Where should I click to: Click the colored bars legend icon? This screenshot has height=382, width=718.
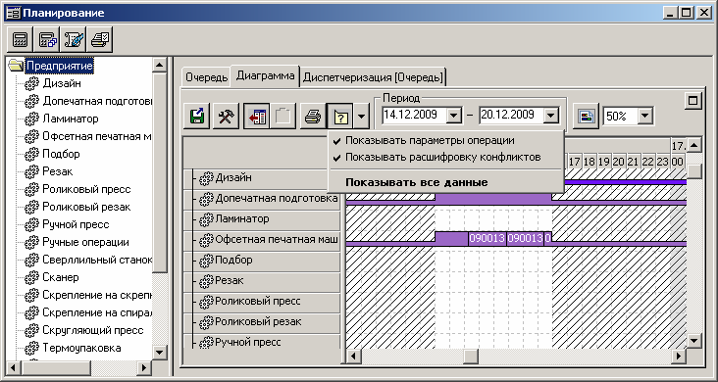click(x=587, y=117)
